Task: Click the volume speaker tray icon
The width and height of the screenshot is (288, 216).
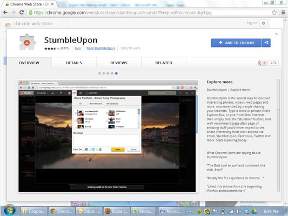Action: (x=238, y=212)
